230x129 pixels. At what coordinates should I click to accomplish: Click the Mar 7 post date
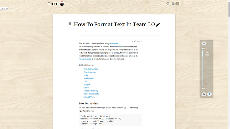click(x=139, y=41)
